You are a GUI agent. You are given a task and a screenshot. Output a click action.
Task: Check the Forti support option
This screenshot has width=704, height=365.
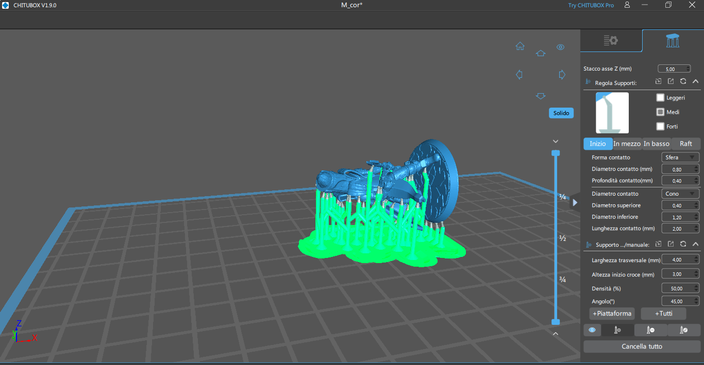660,126
